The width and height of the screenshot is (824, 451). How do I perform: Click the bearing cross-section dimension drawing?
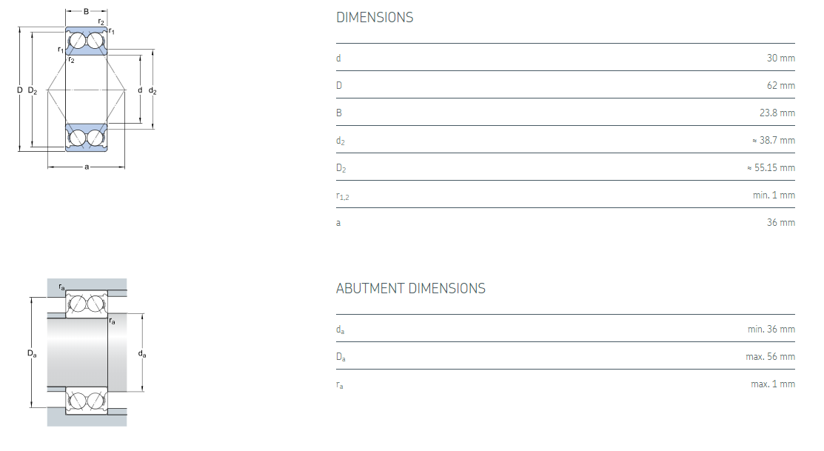click(x=87, y=90)
